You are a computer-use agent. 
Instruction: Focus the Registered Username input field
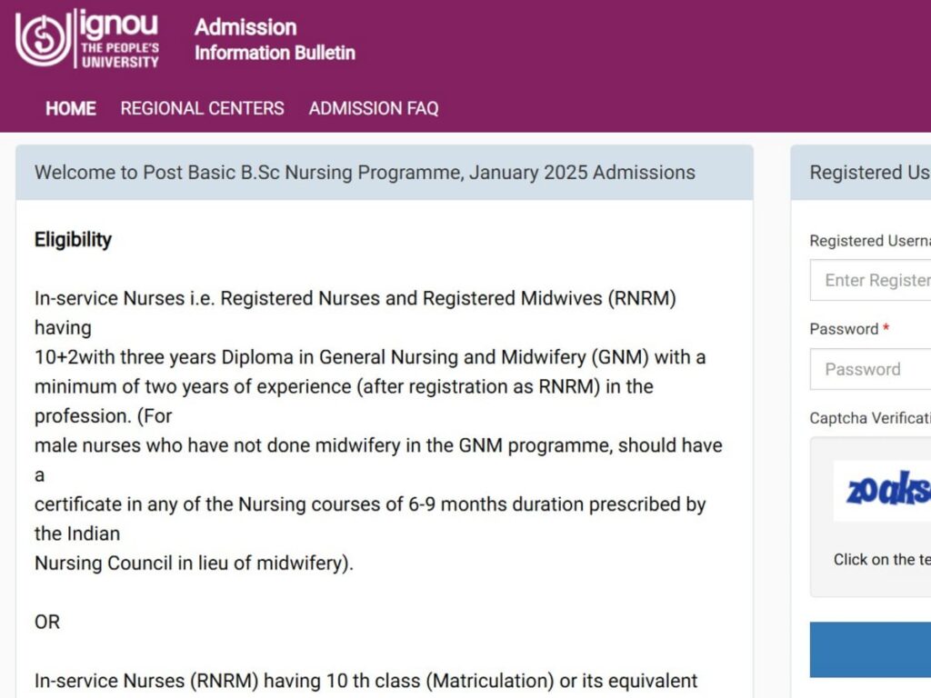coord(873,280)
